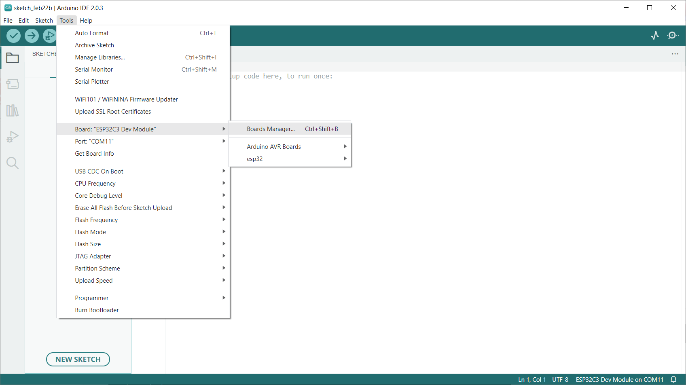Open the Serial Monitor icon in toolbar
Screen dimensions: 686x385
point(673,36)
